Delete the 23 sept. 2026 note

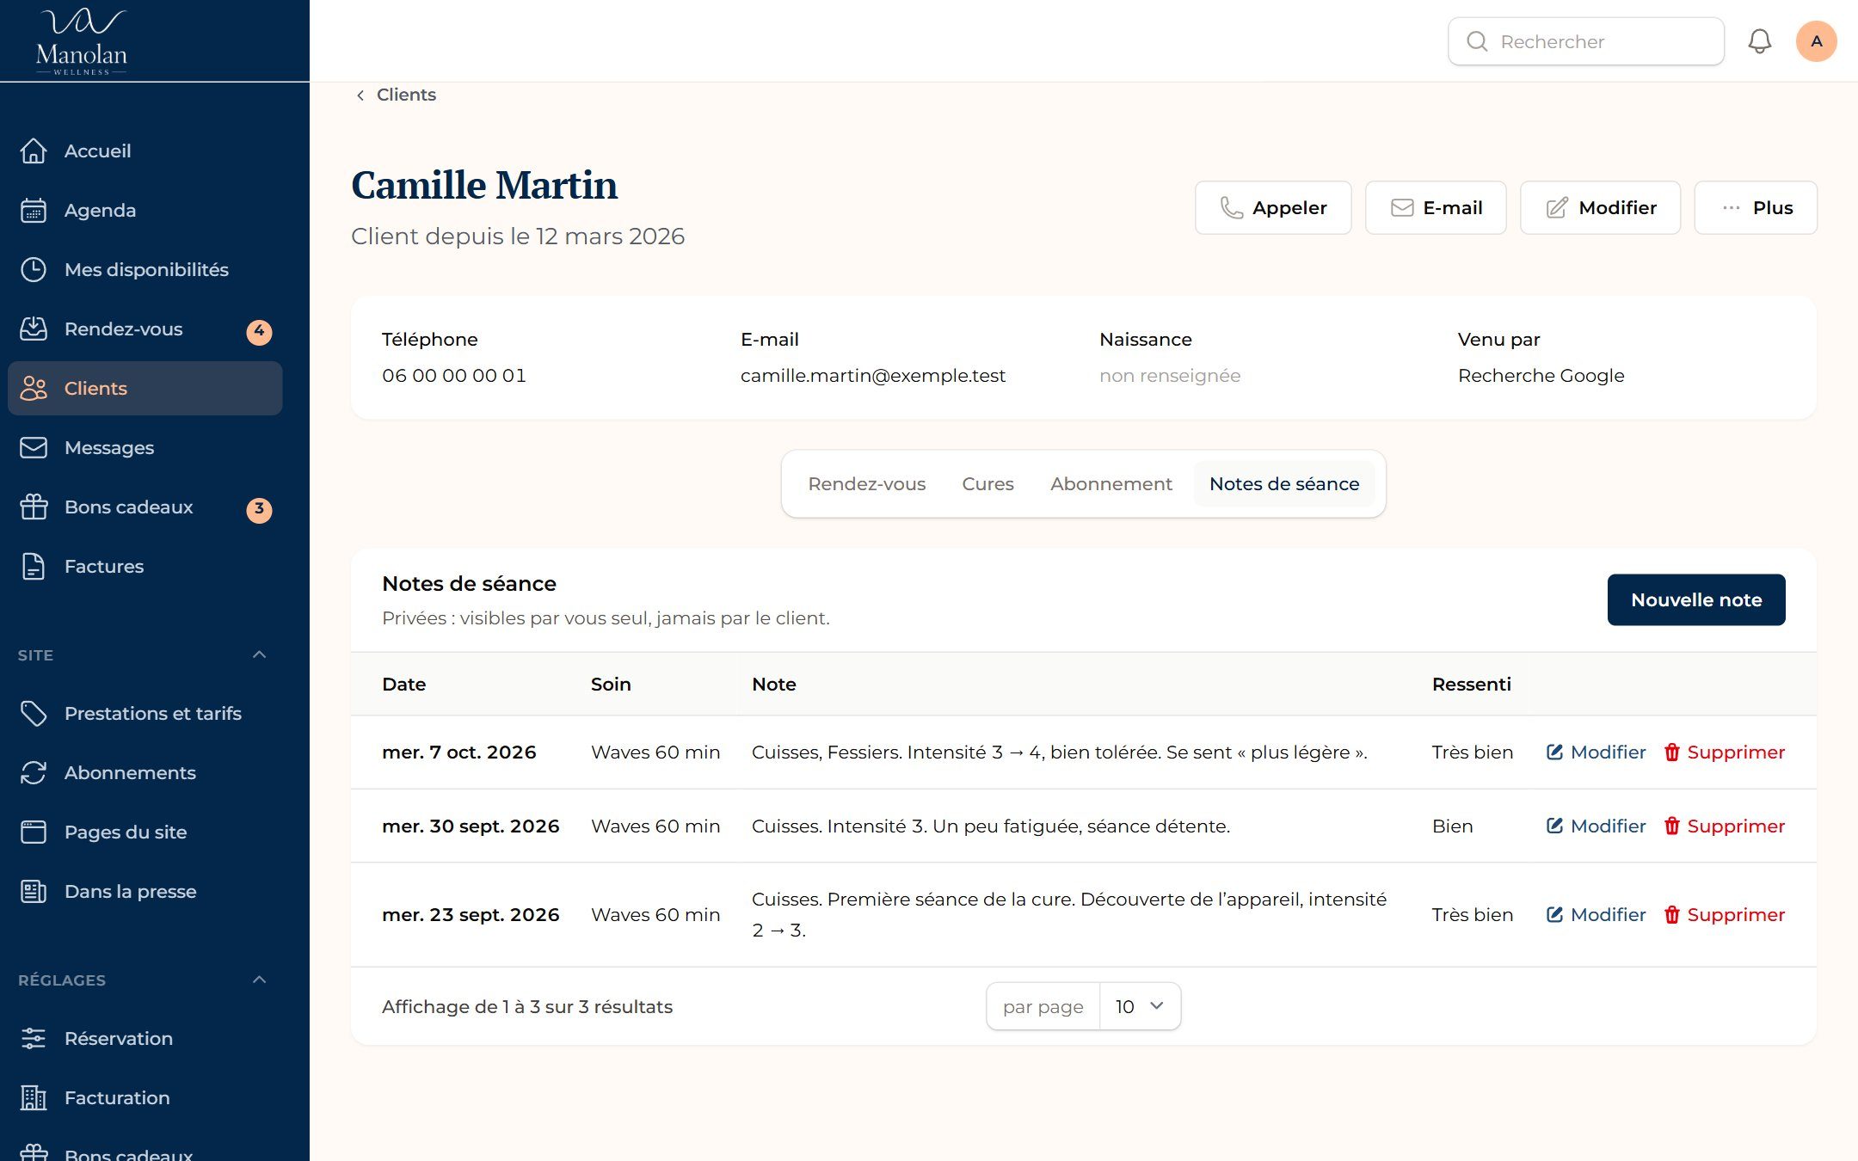(x=1725, y=915)
